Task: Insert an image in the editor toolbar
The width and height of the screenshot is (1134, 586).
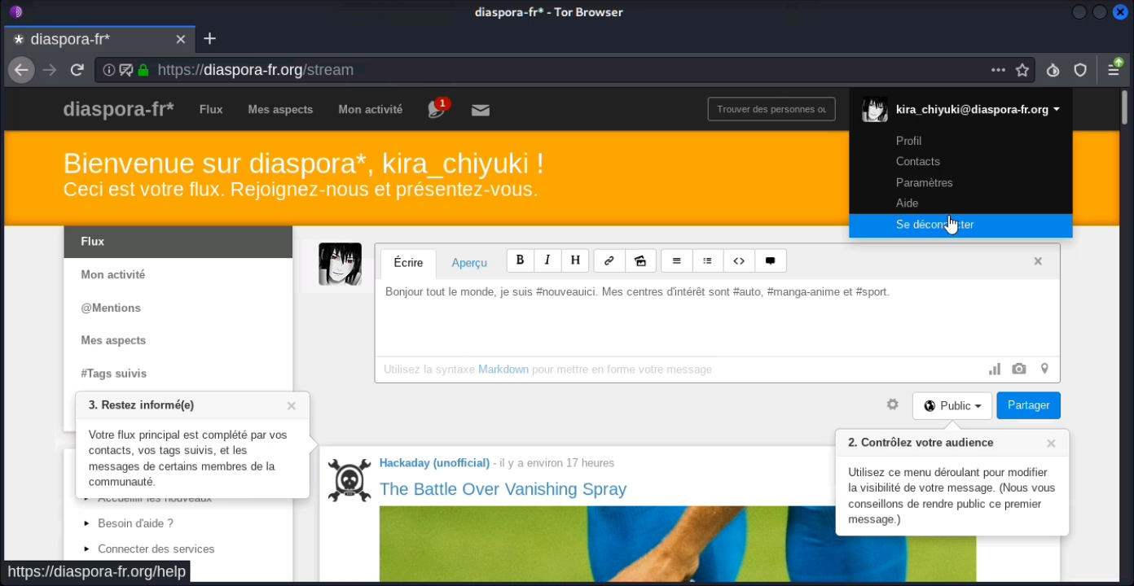Action: [x=640, y=260]
